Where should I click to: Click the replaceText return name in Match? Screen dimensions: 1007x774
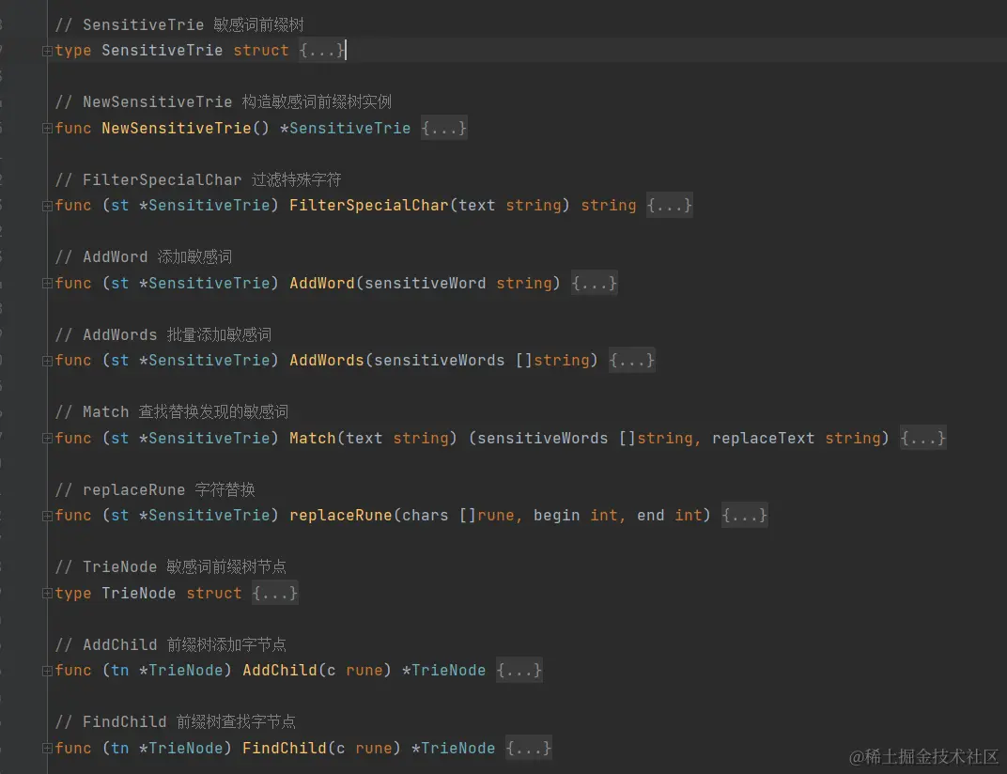click(763, 438)
